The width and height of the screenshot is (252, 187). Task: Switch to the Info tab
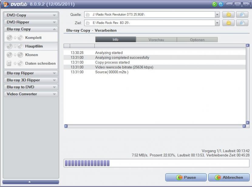(116, 39)
